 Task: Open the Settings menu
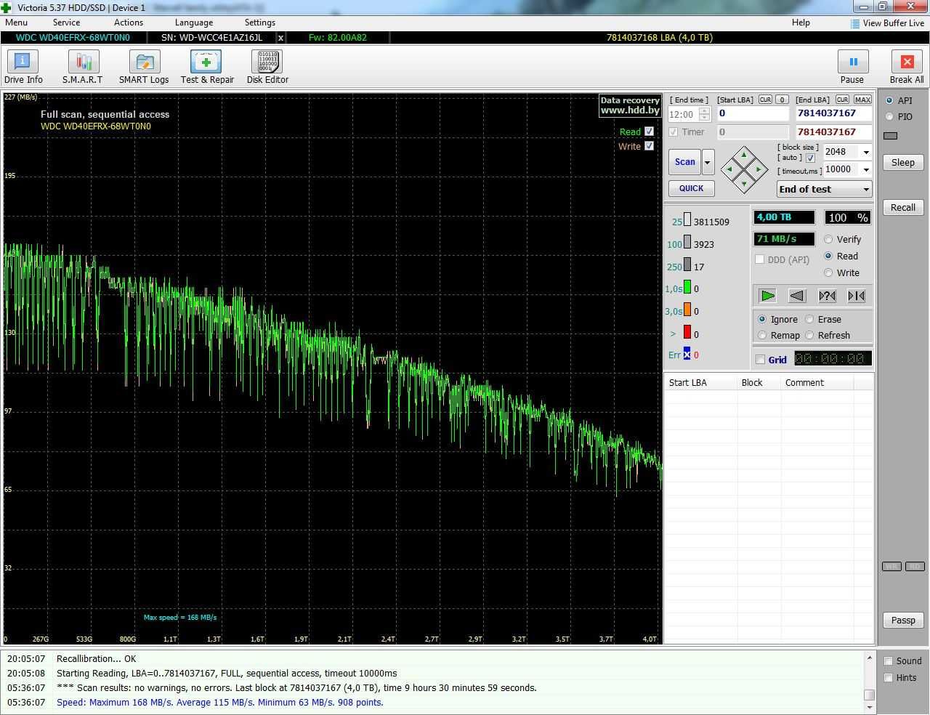[260, 23]
